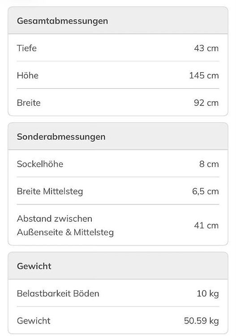Click the Sonderabmessungen section header
The image size is (236, 336).
point(61,137)
